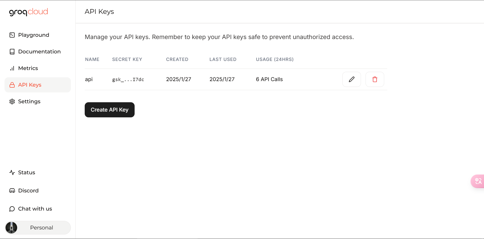Click the Metrics bar chart icon

[x=12, y=68]
